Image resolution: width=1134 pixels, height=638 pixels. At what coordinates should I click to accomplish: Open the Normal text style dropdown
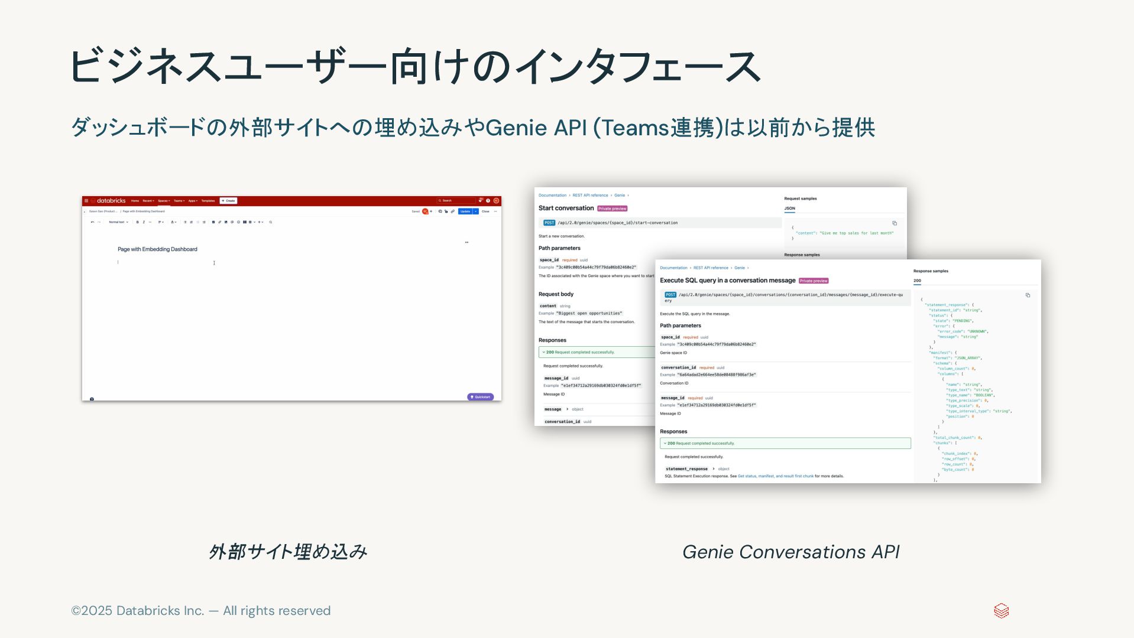(118, 222)
